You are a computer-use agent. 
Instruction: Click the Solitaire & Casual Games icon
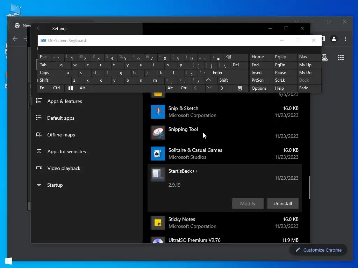158,154
